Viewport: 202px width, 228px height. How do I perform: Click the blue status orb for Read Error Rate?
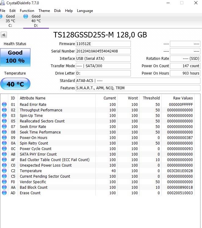pyautogui.click(x=4, y=105)
